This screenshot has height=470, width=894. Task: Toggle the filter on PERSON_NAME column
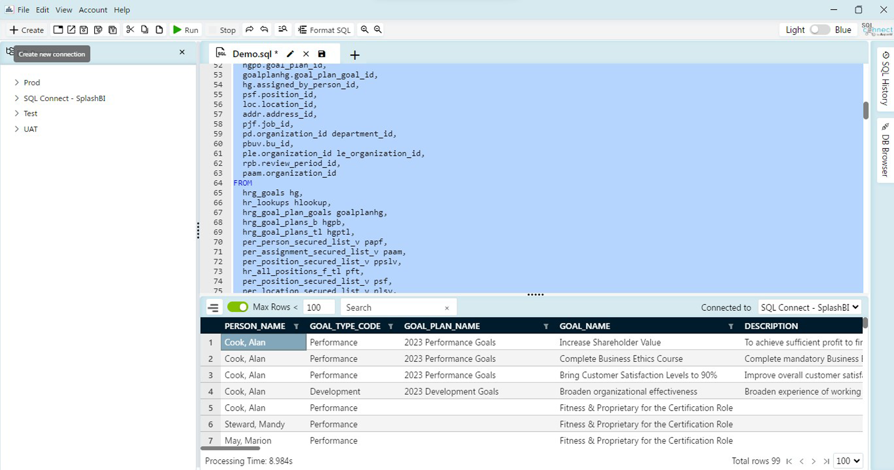click(297, 326)
